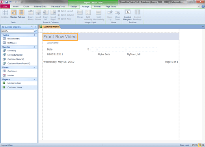Click the date Wednesday, May 16, 2012
The height and width of the screenshot is (147, 205).
click(x=59, y=62)
